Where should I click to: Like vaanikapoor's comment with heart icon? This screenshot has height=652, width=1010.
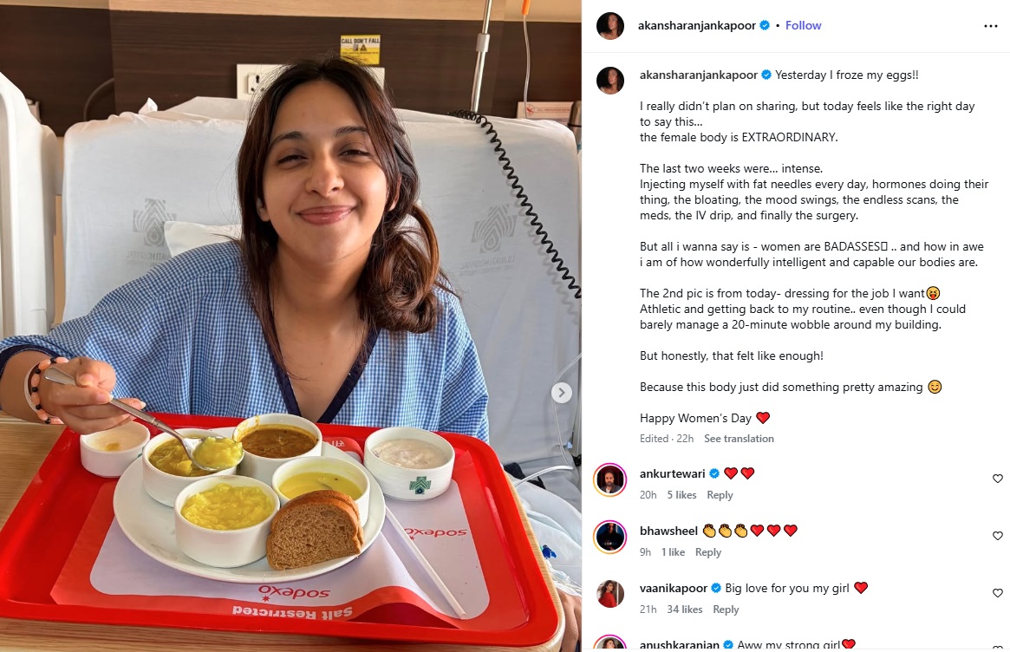pyautogui.click(x=998, y=593)
